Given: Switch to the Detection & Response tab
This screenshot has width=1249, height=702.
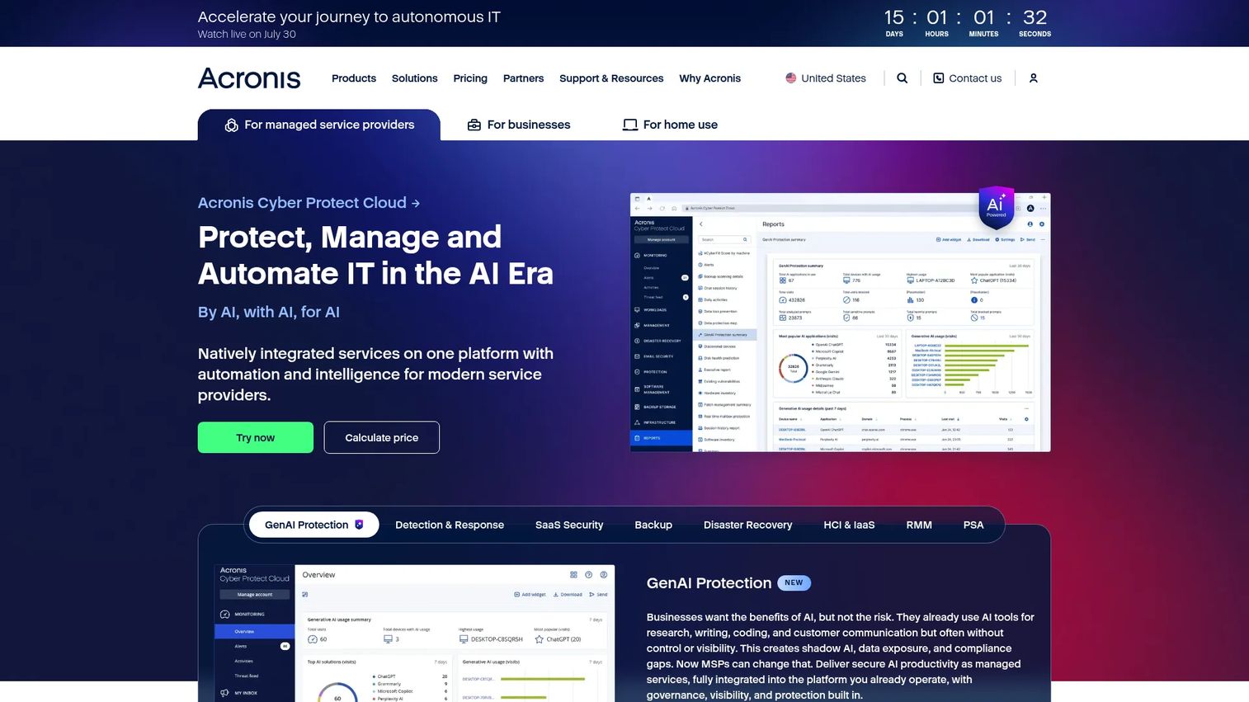Looking at the screenshot, I should pyautogui.click(x=450, y=525).
